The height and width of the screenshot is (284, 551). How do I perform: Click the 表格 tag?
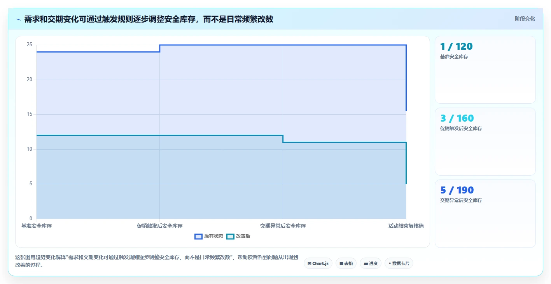(346, 263)
